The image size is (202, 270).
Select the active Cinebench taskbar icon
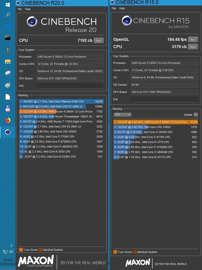click(x=8, y=132)
